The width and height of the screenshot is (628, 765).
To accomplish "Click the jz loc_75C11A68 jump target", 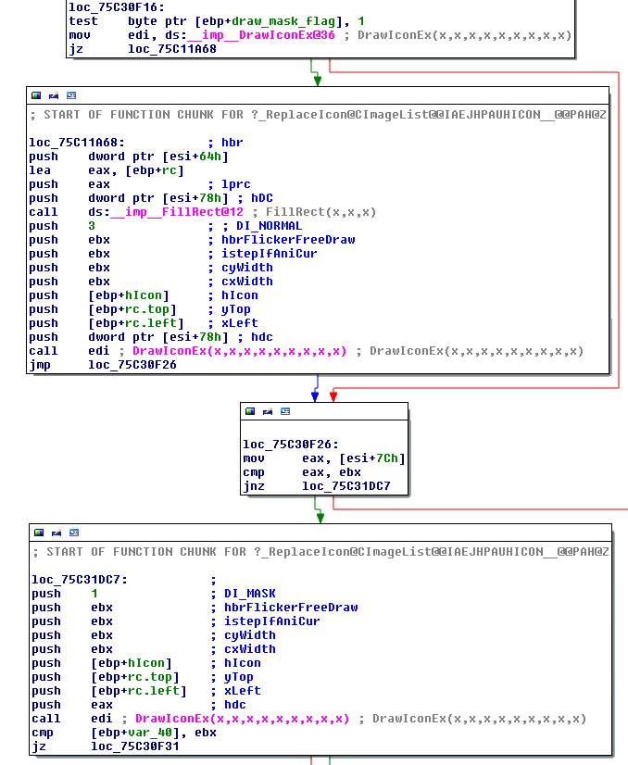I will [172, 49].
